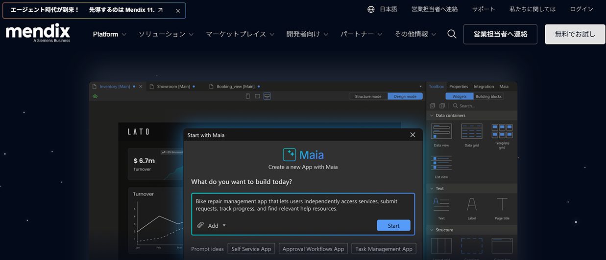Open the document tabs overflow arrow
Screen dimensions: 606x260
[420, 87]
